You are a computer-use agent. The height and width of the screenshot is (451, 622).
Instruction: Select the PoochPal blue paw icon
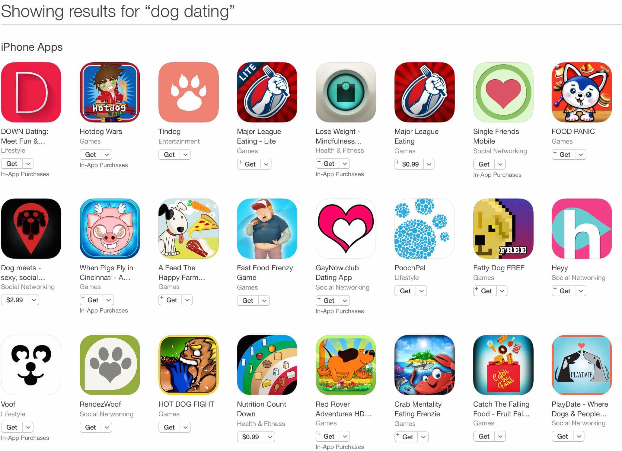click(x=424, y=229)
